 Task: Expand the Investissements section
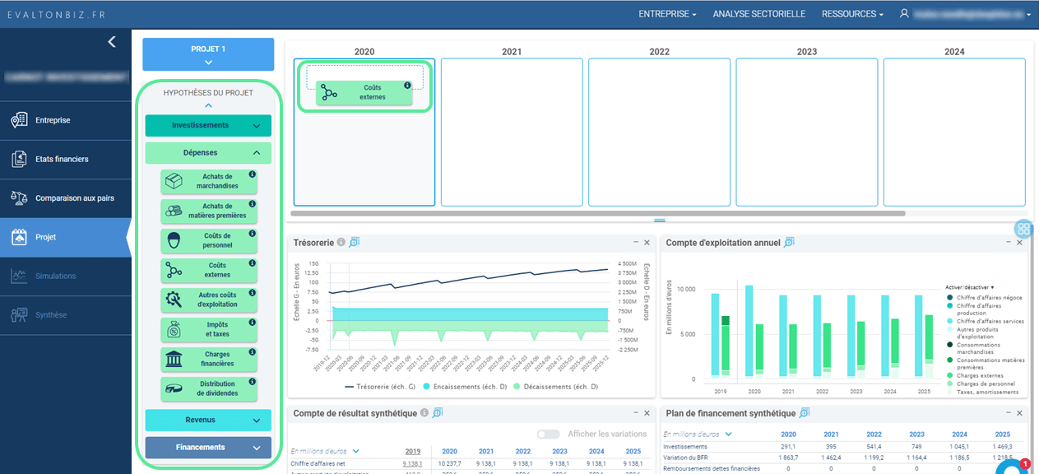208,126
